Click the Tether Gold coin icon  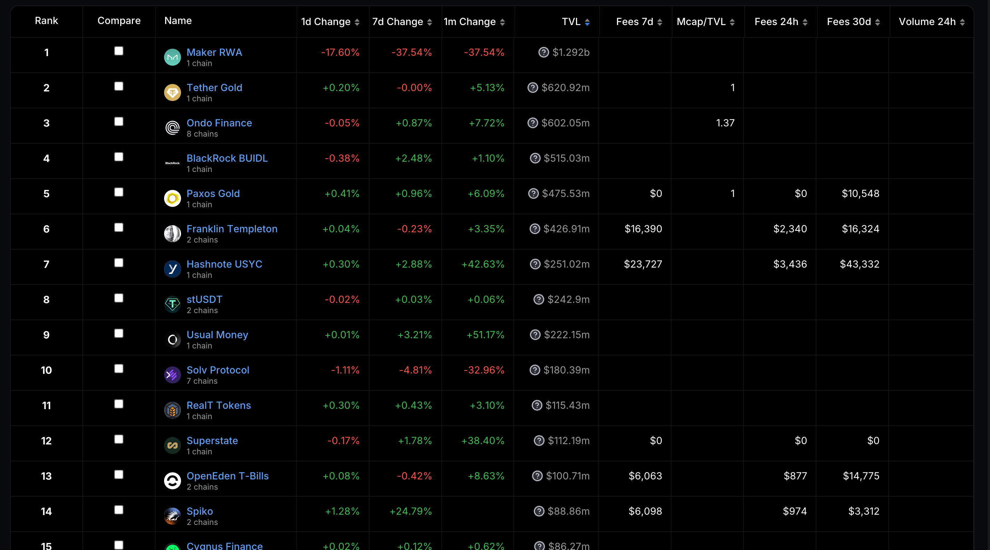tap(172, 92)
